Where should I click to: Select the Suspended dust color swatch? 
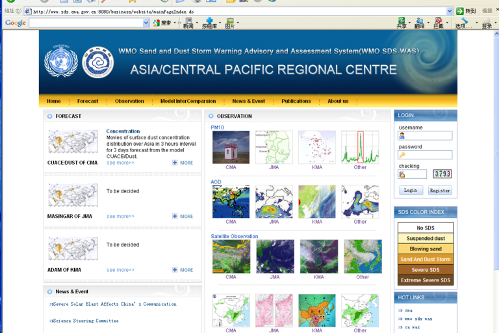pos(426,238)
